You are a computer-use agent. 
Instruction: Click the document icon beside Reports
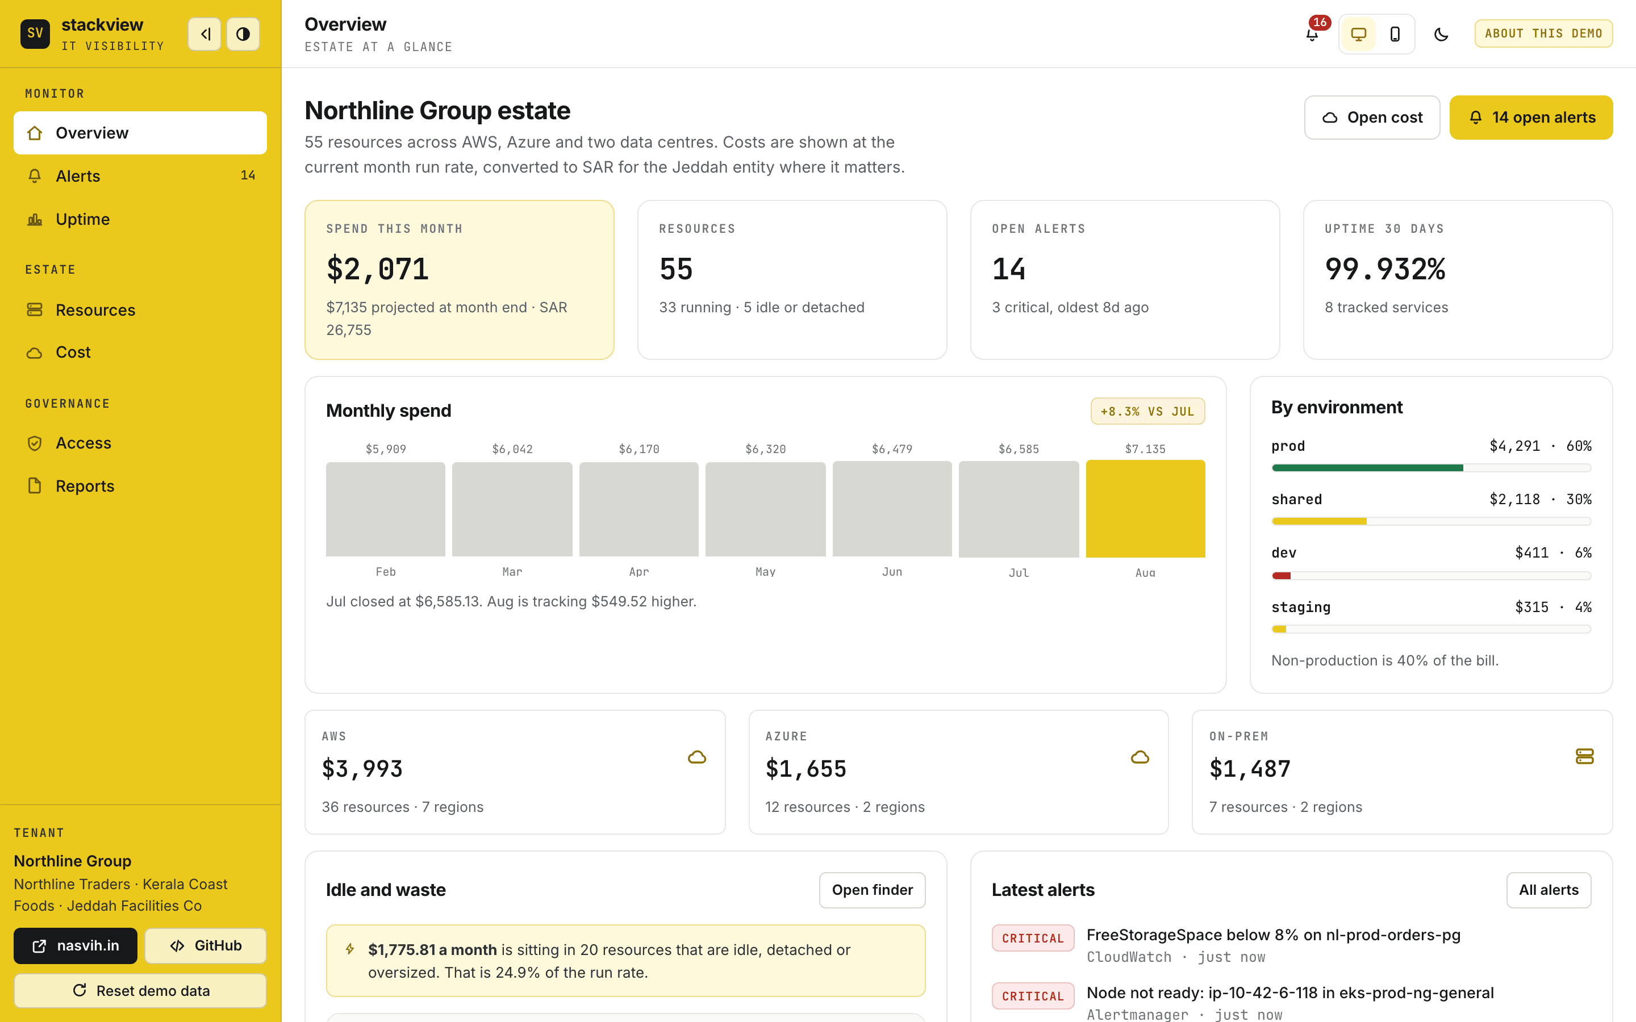35,486
